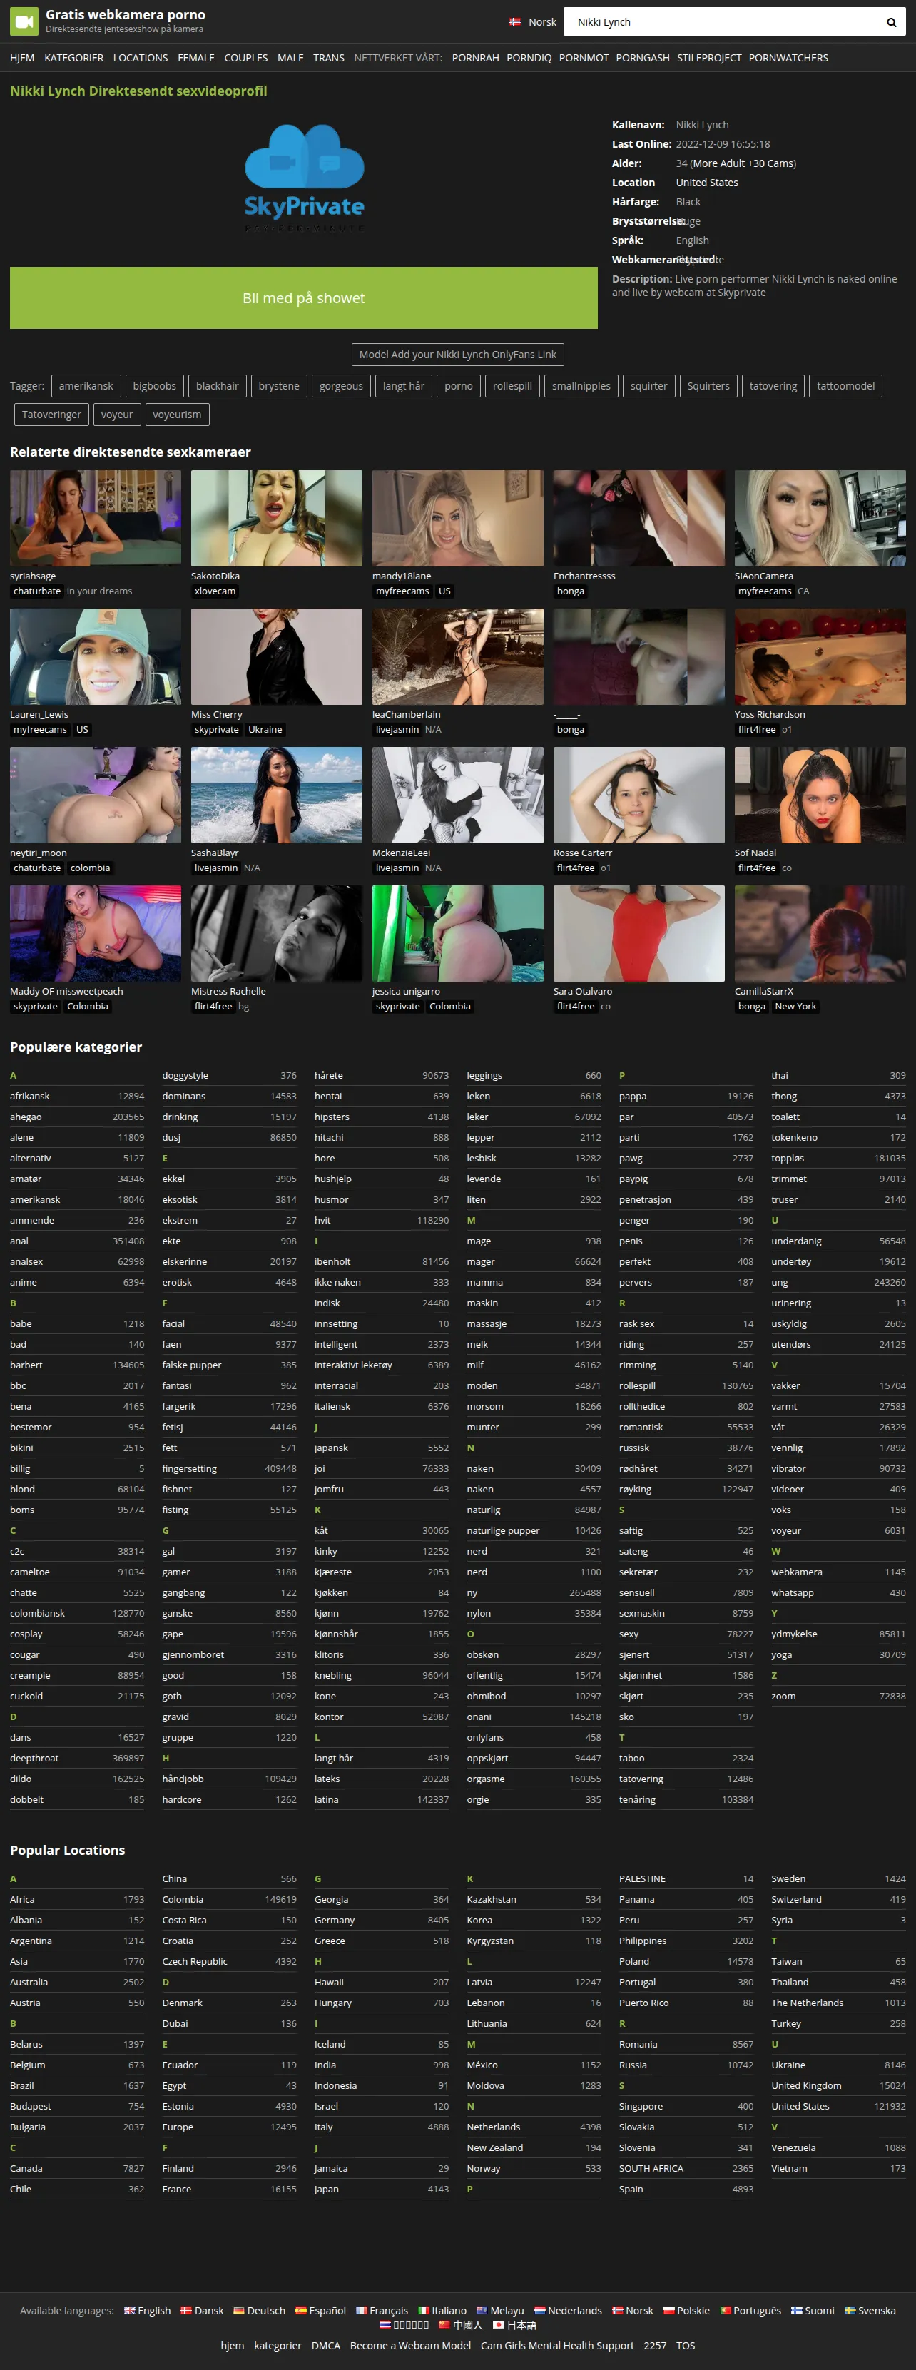Click the Norwegian flag in the header
Viewport: 916px width, 2370px height.
click(x=515, y=22)
